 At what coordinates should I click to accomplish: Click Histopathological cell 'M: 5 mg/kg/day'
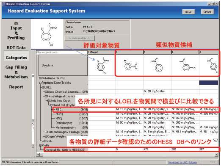(x=157, y=132)
